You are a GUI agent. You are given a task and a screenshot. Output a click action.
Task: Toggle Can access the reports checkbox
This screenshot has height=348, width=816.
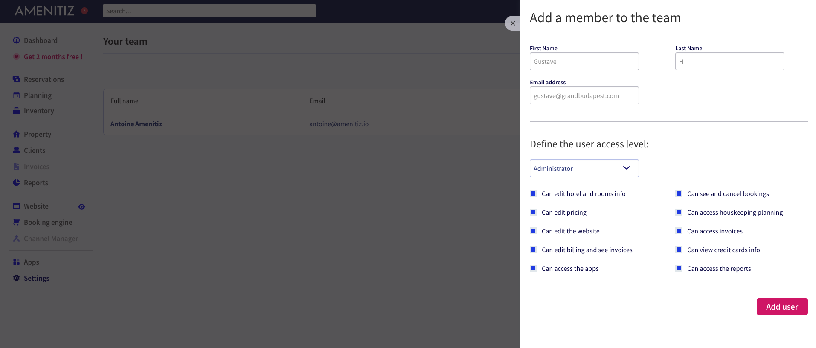coord(679,268)
